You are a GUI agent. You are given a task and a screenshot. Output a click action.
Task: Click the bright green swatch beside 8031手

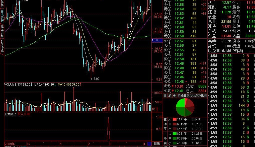click(x=175, y=134)
